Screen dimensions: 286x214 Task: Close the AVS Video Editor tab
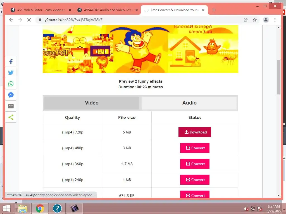pos(70,10)
